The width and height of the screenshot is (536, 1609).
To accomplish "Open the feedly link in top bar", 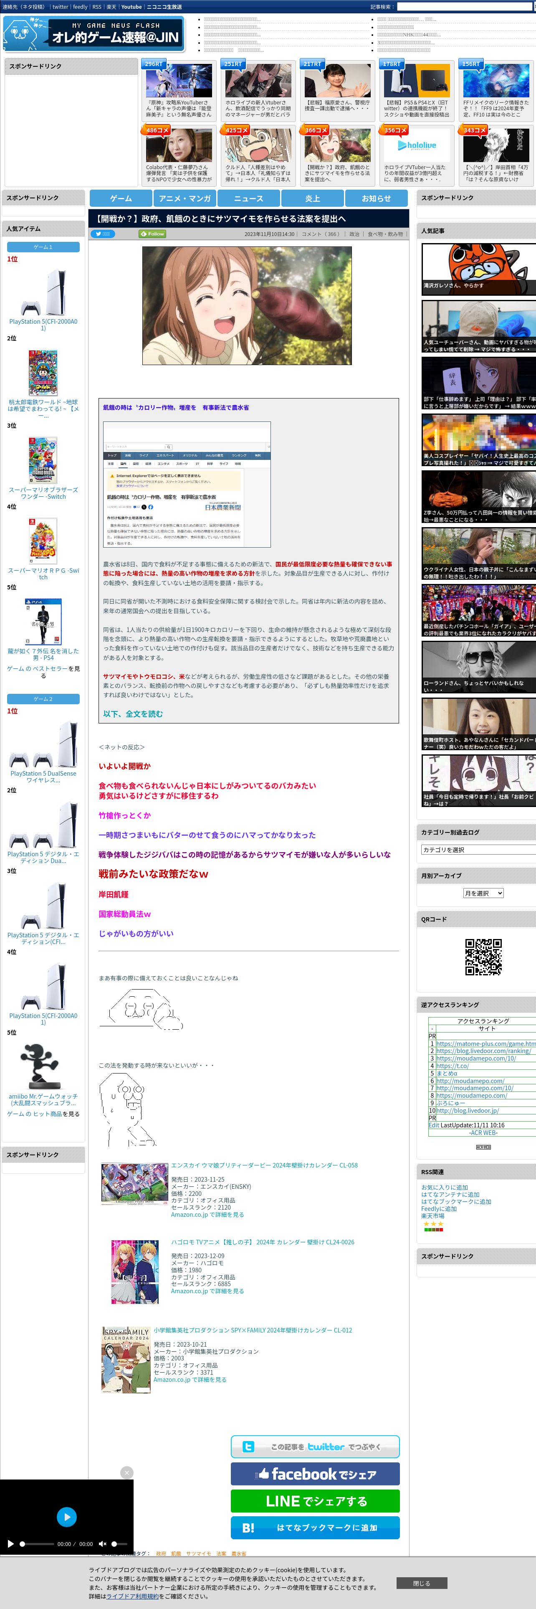I will point(80,7).
